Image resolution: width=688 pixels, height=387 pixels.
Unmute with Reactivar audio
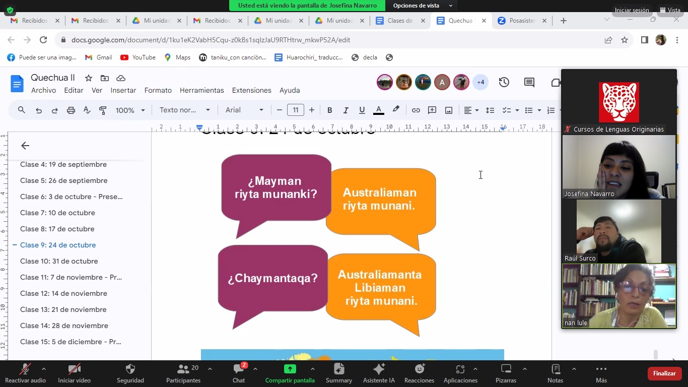tap(25, 373)
